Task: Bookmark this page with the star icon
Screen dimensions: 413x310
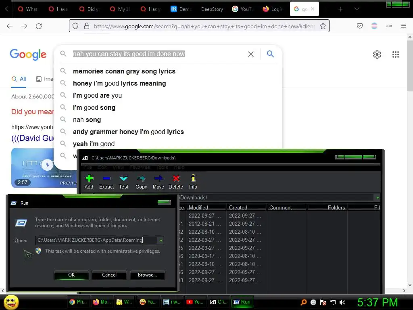Action: pyautogui.click(x=323, y=26)
